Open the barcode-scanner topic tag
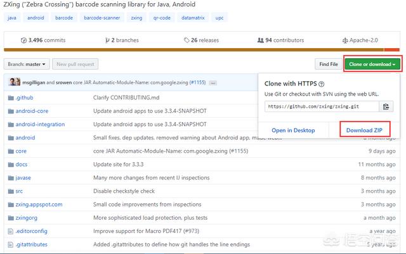406x254 pixels. click(101, 18)
